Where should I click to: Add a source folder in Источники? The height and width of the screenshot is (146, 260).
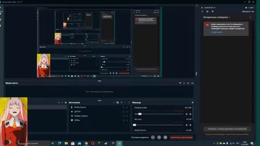coord(117,103)
